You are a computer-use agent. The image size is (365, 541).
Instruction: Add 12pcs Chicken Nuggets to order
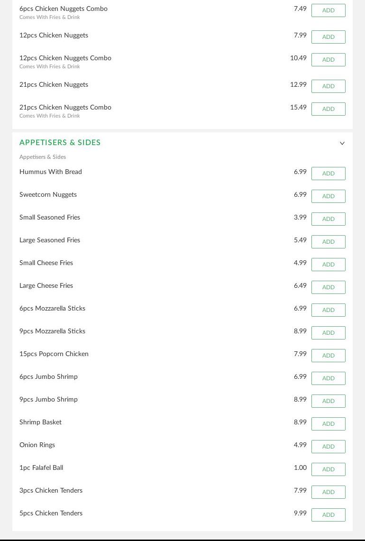(x=328, y=37)
